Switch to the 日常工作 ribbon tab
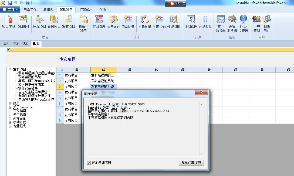The width and height of the screenshot is (294, 176). click(30, 10)
